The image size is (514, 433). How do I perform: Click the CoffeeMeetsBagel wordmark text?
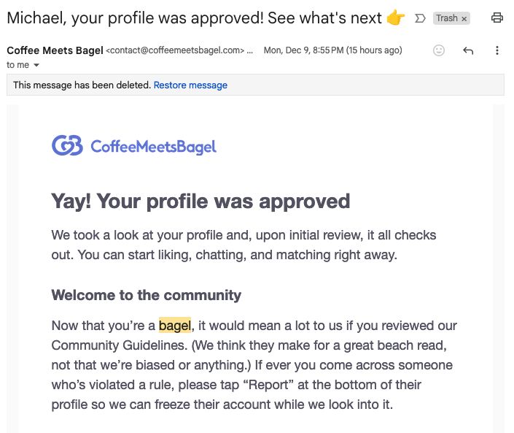pos(153,147)
